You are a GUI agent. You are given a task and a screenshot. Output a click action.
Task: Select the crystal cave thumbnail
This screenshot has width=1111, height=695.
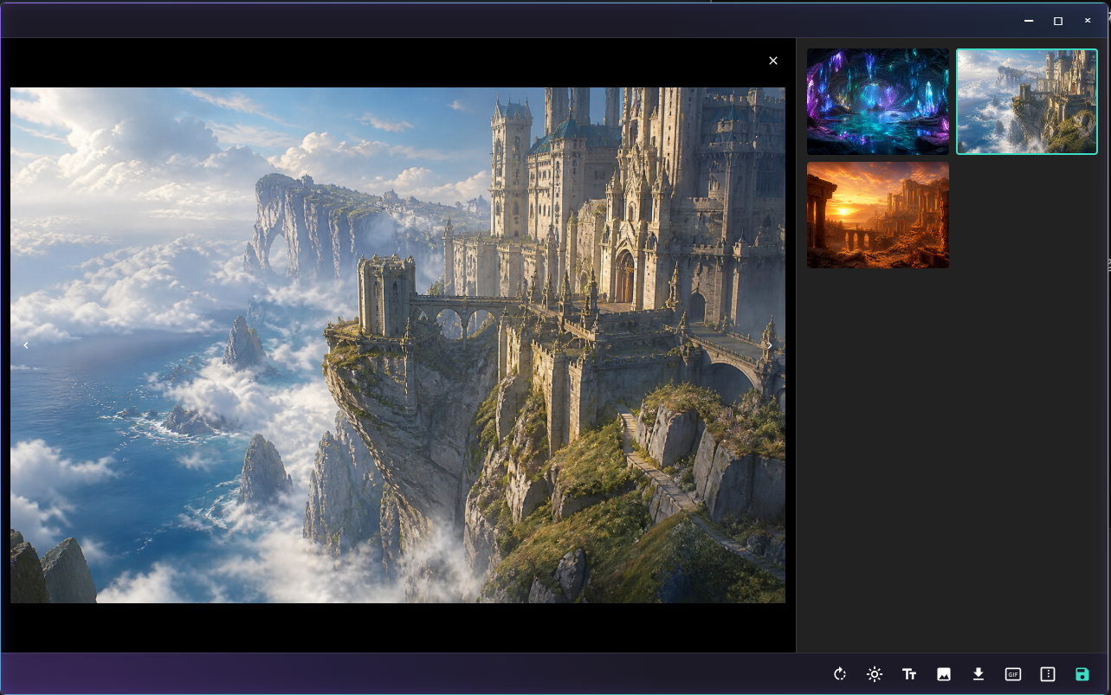tap(878, 101)
